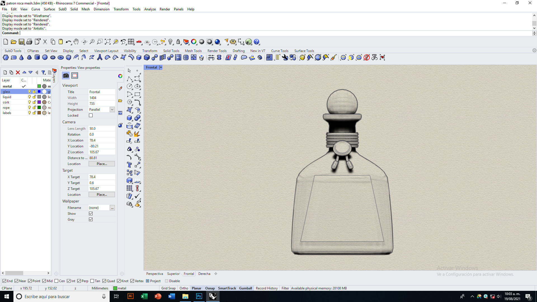Toggle the Vertex osnap checkbox
The width and height of the screenshot is (537, 302).
[132, 281]
